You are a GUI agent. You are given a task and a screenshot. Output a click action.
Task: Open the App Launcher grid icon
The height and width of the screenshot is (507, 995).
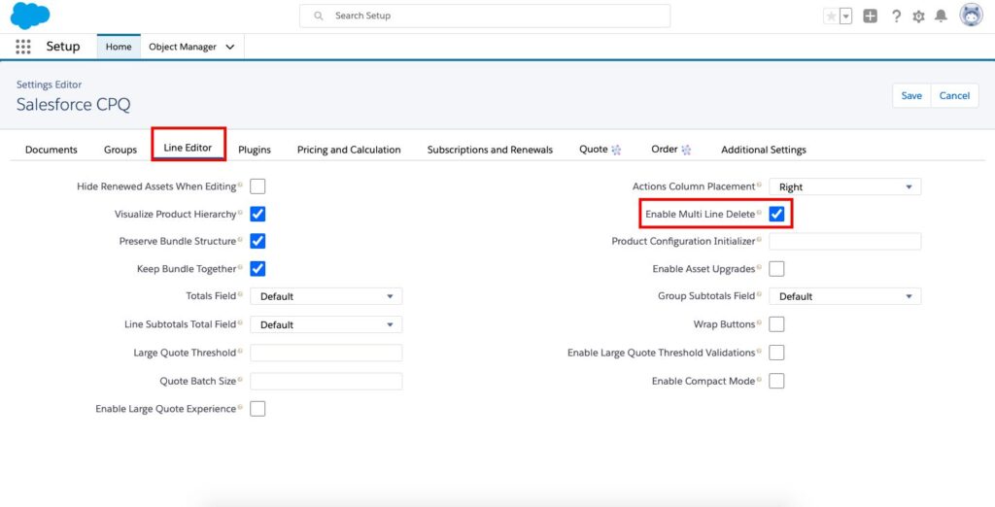tap(23, 47)
